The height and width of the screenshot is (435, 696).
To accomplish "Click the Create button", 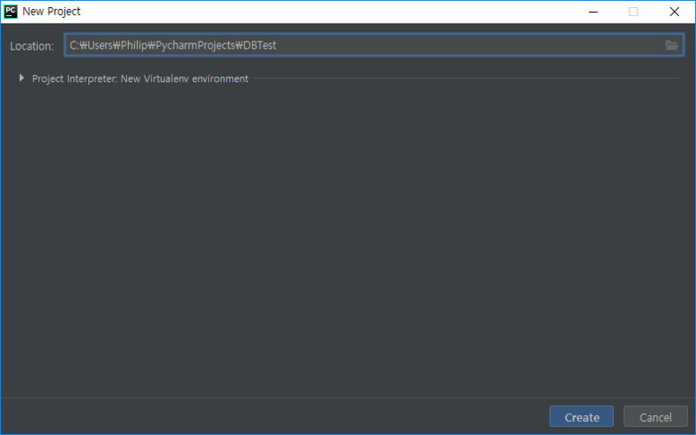I will [582, 417].
